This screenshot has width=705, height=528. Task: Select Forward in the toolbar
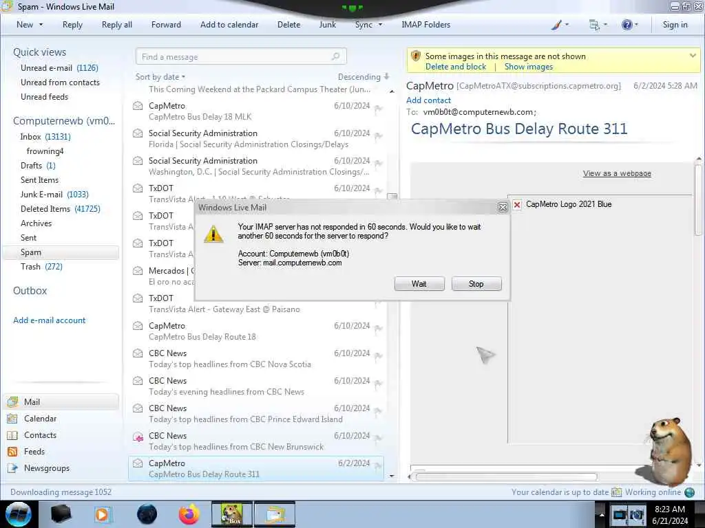(x=166, y=25)
